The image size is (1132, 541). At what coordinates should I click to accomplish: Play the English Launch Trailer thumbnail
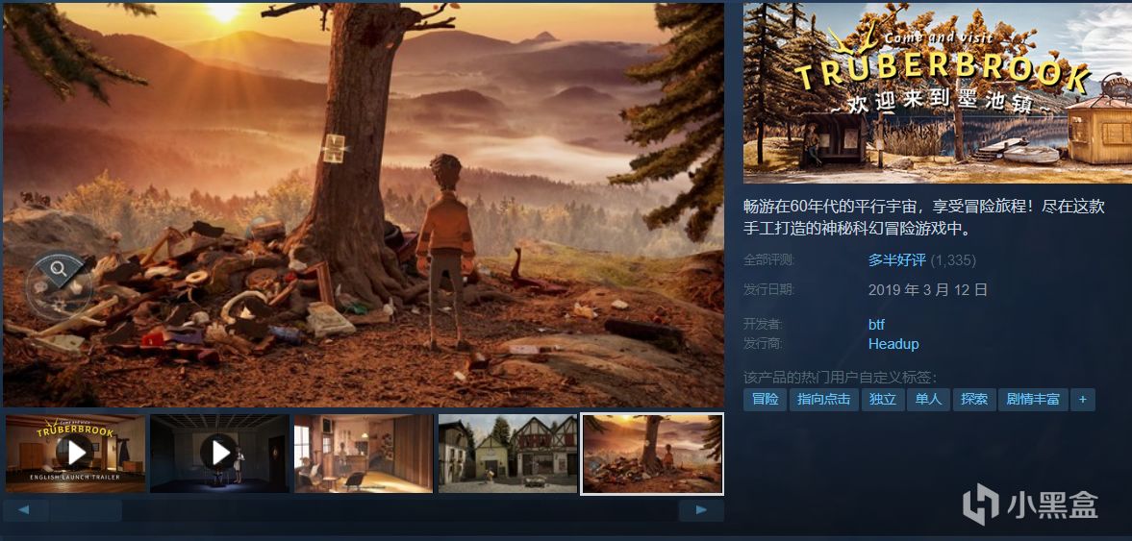(x=75, y=453)
